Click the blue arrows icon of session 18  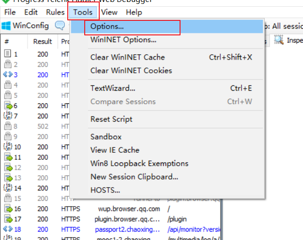coord(8,229)
